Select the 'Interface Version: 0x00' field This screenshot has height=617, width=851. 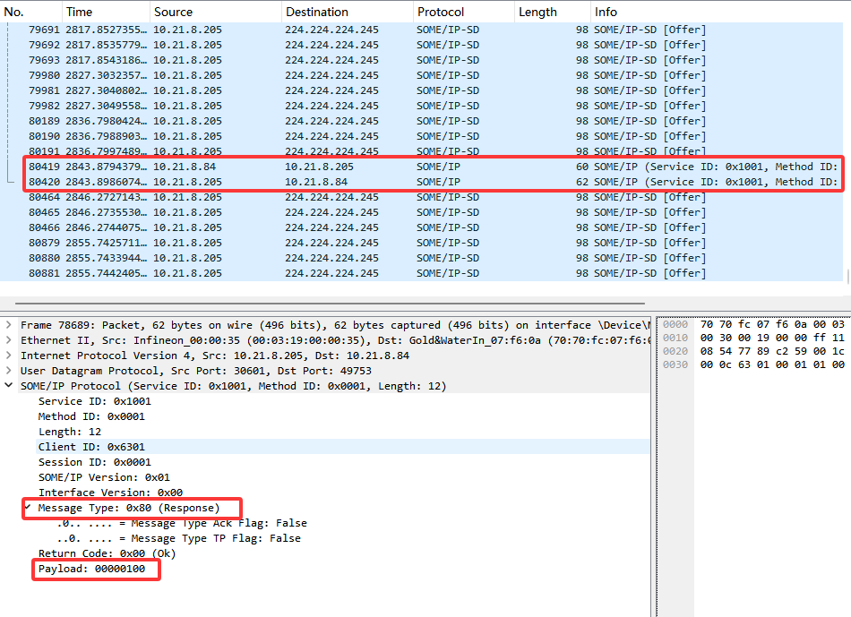pos(110,493)
